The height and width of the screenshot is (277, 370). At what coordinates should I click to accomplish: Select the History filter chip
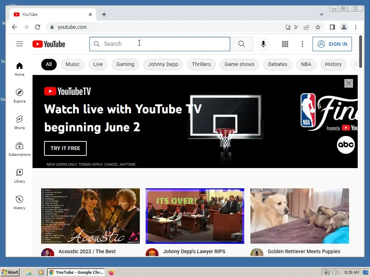click(333, 64)
